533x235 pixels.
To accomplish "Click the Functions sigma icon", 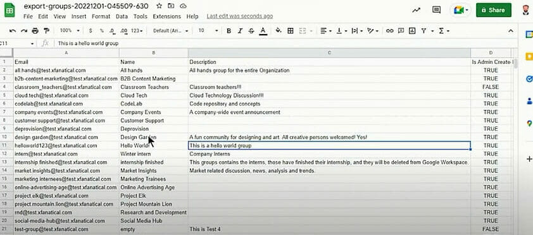I will [441, 31].
